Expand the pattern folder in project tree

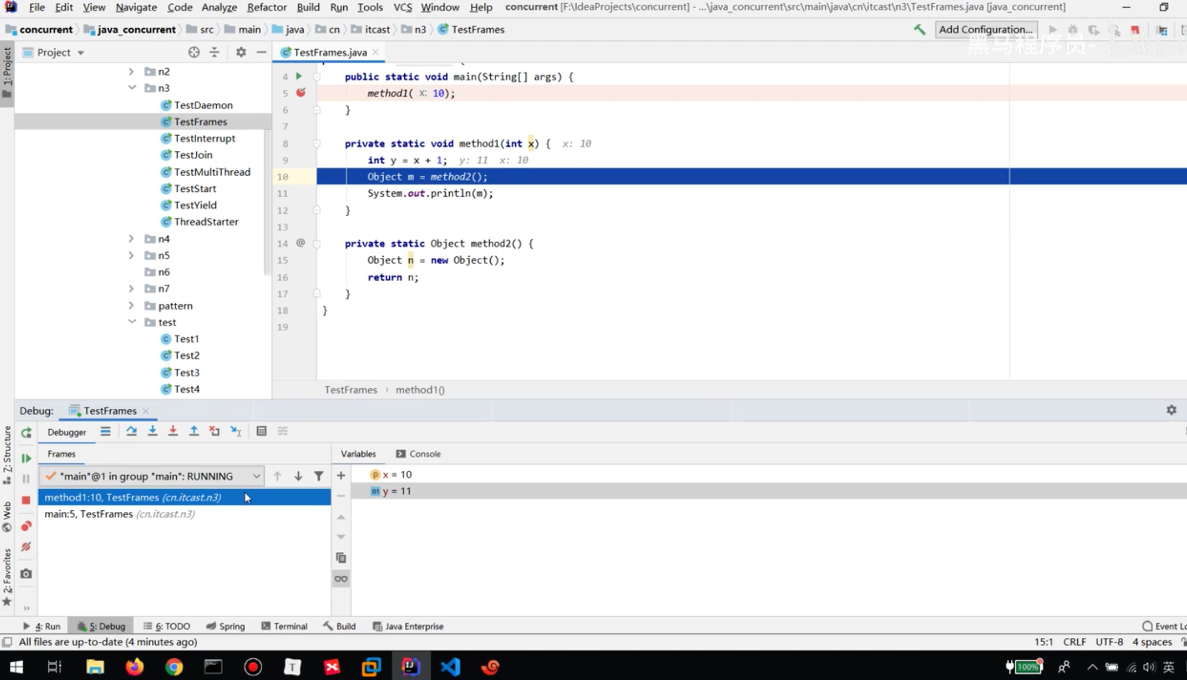click(131, 305)
